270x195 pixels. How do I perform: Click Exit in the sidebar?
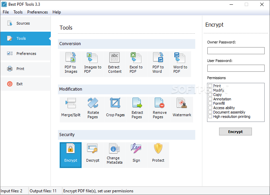pyautogui.click(x=26, y=84)
